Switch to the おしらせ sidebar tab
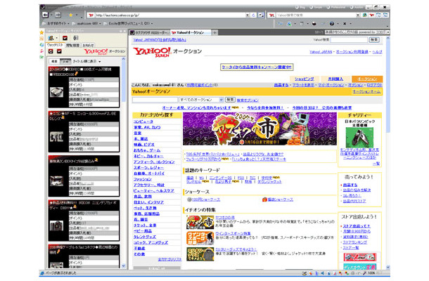The height and width of the screenshot is (281, 429). tap(88, 45)
